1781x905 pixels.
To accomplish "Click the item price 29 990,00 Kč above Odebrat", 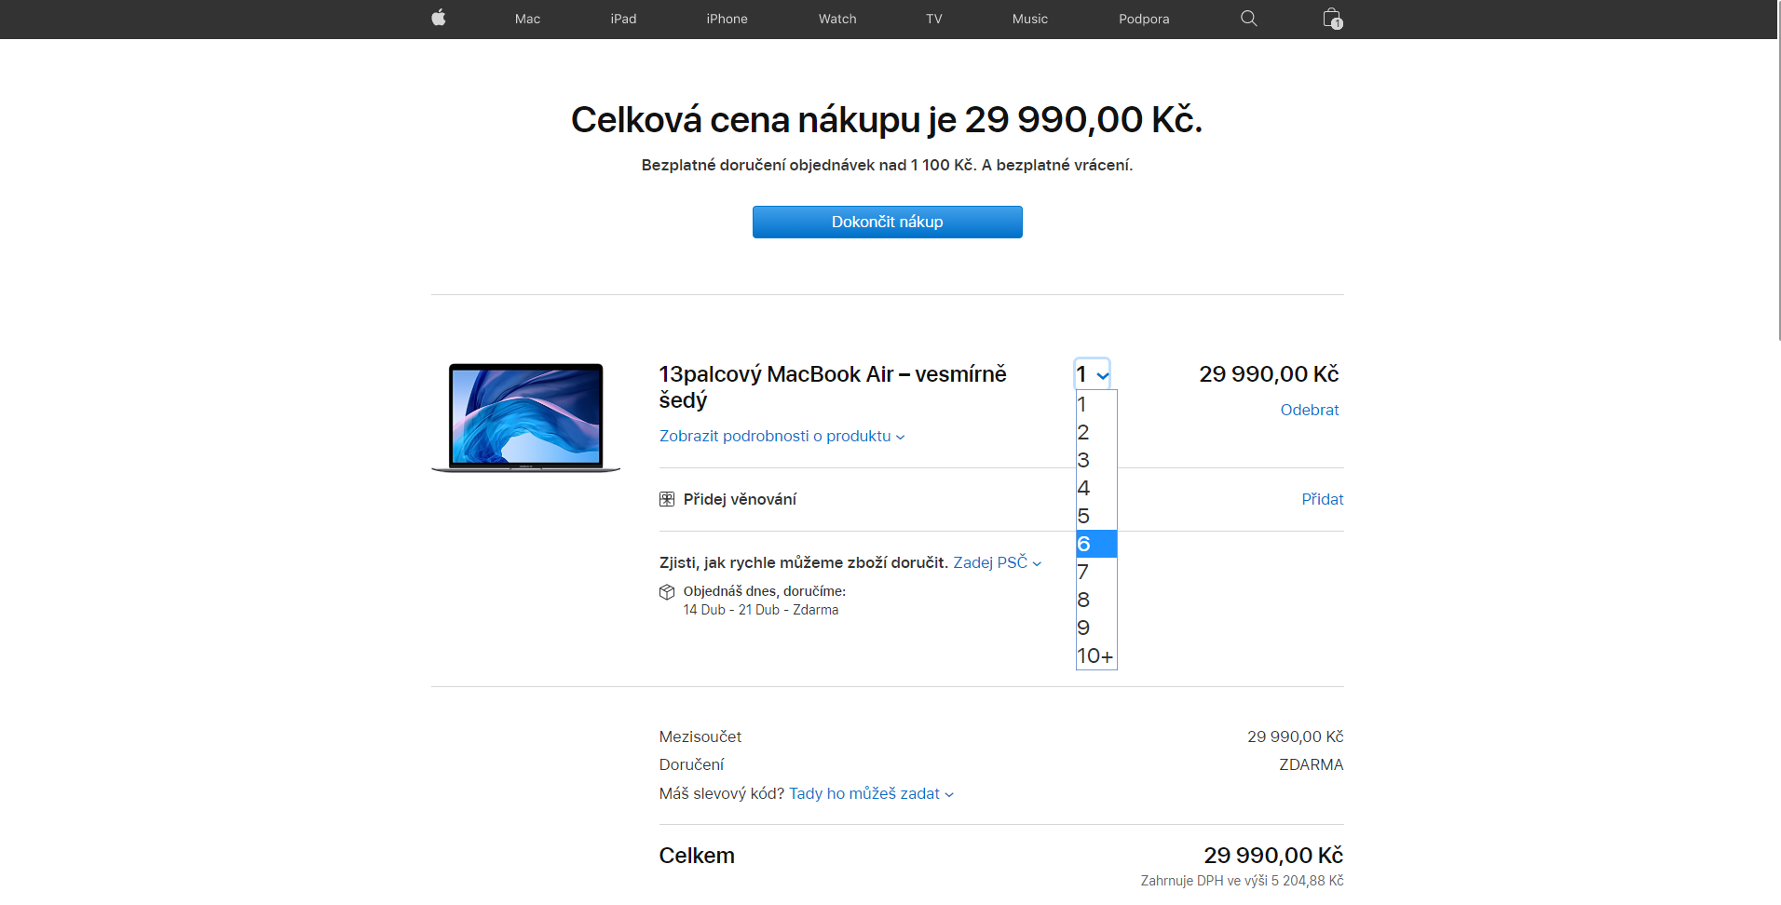I will coord(1269,374).
